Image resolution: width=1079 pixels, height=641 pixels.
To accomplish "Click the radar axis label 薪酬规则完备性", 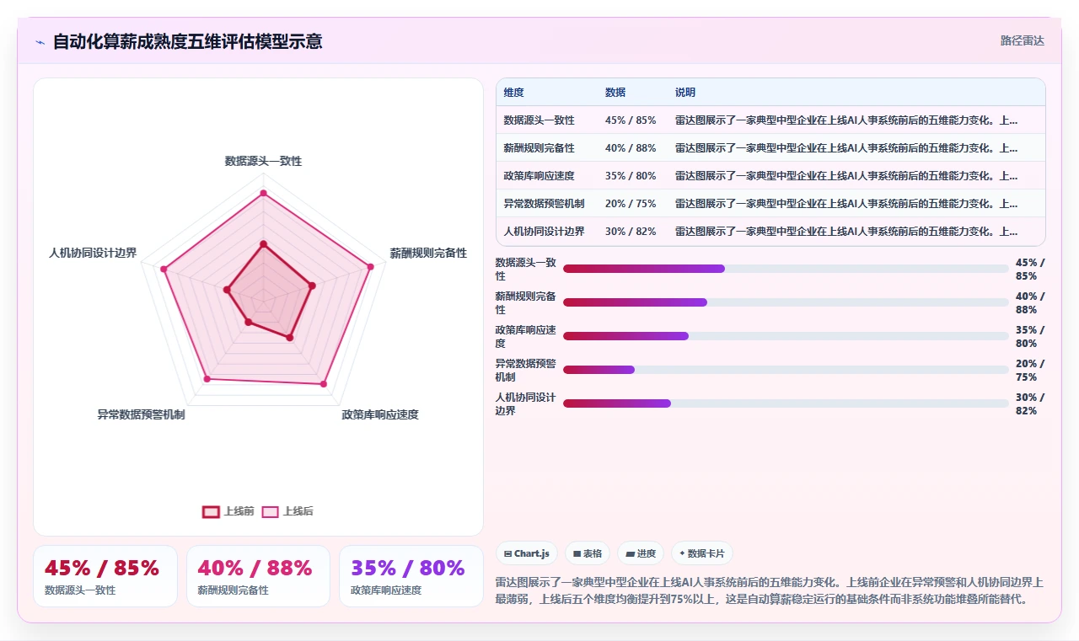I will pos(428,253).
